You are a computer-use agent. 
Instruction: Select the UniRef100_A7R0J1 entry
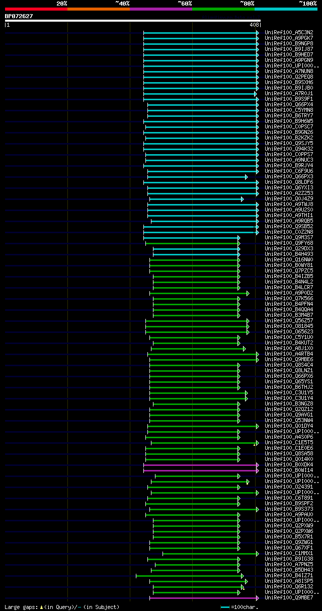click(289, 93)
